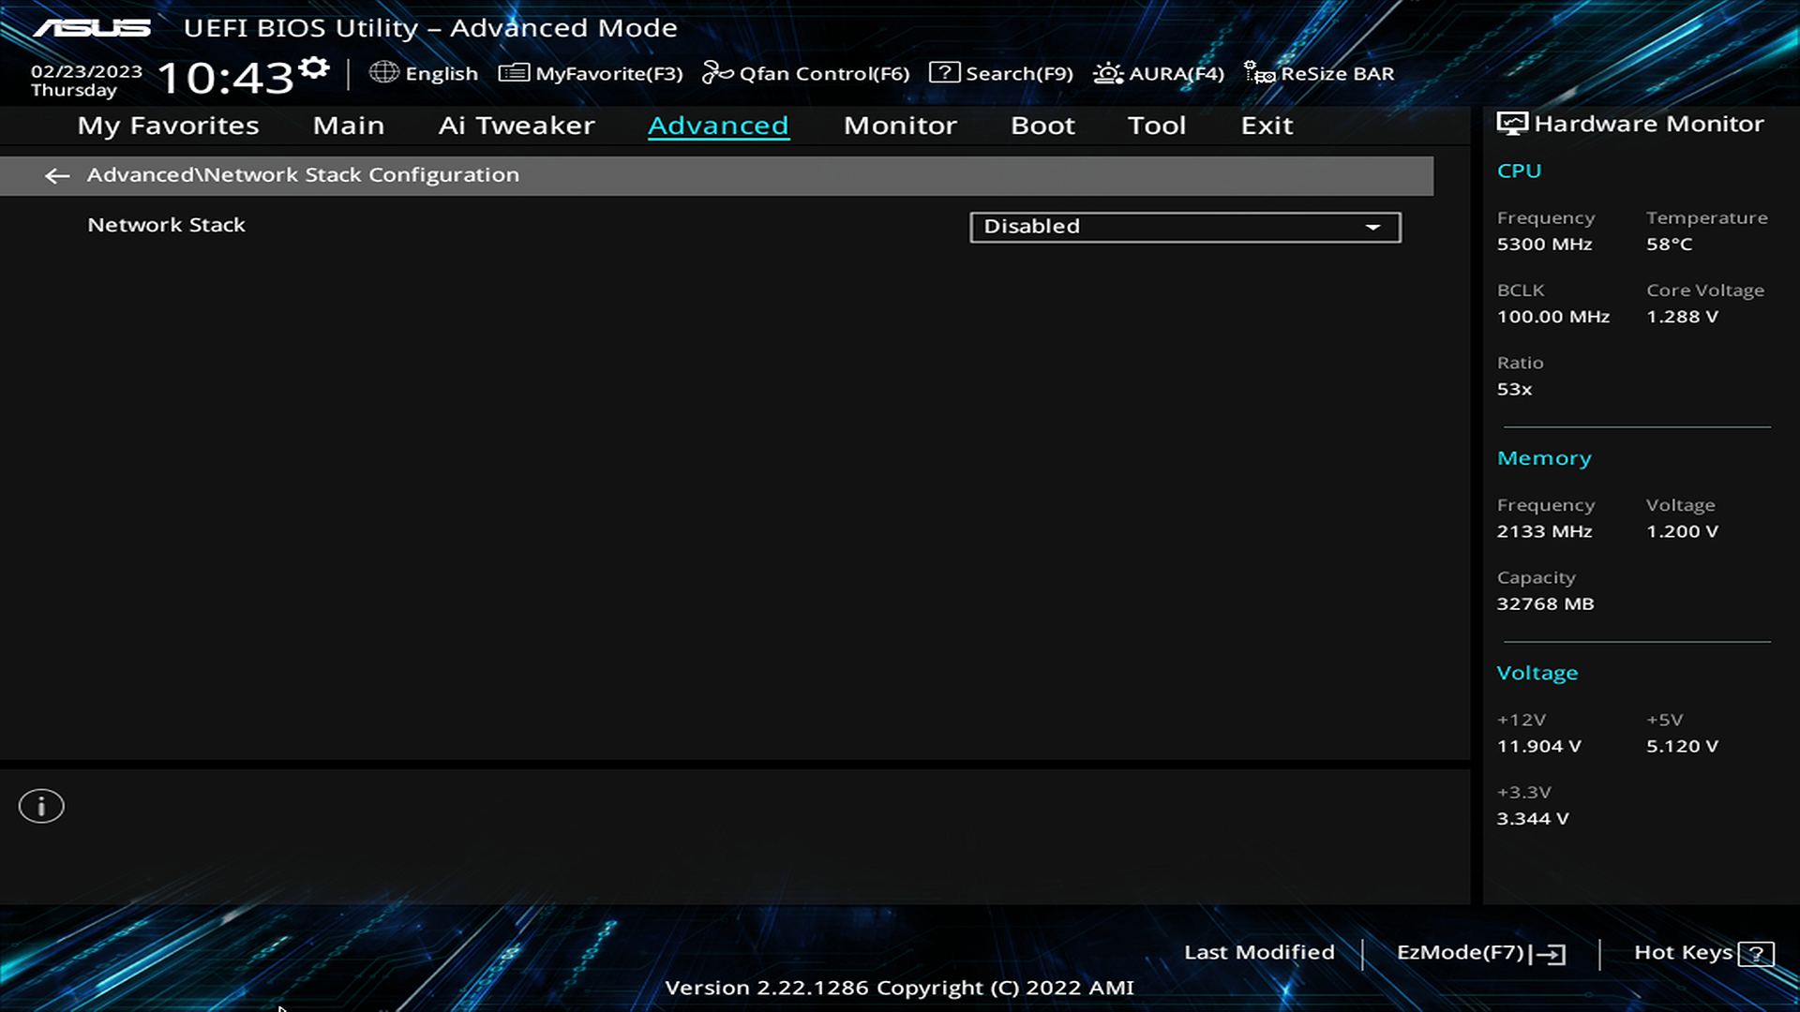The width and height of the screenshot is (1800, 1012).
Task: Click the English language selector
Action: tap(442, 74)
